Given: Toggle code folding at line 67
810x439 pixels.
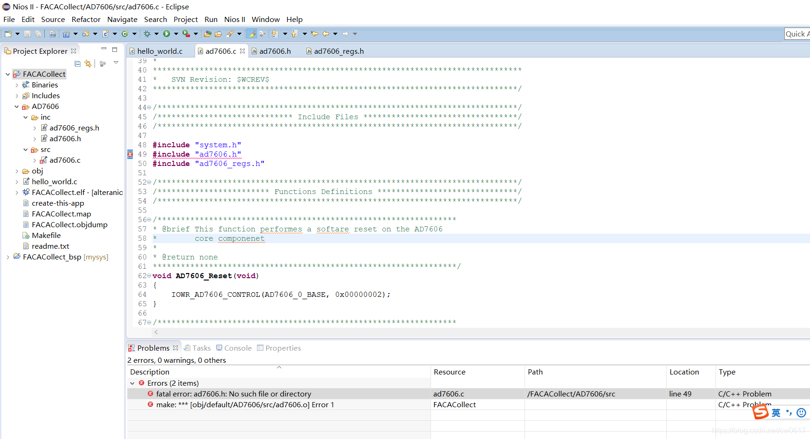Looking at the screenshot, I should click(149, 323).
